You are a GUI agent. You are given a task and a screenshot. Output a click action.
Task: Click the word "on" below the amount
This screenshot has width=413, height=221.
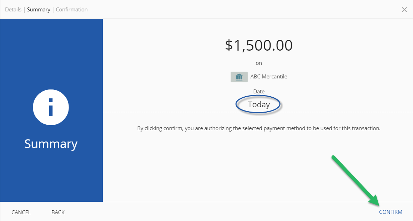(259, 63)
